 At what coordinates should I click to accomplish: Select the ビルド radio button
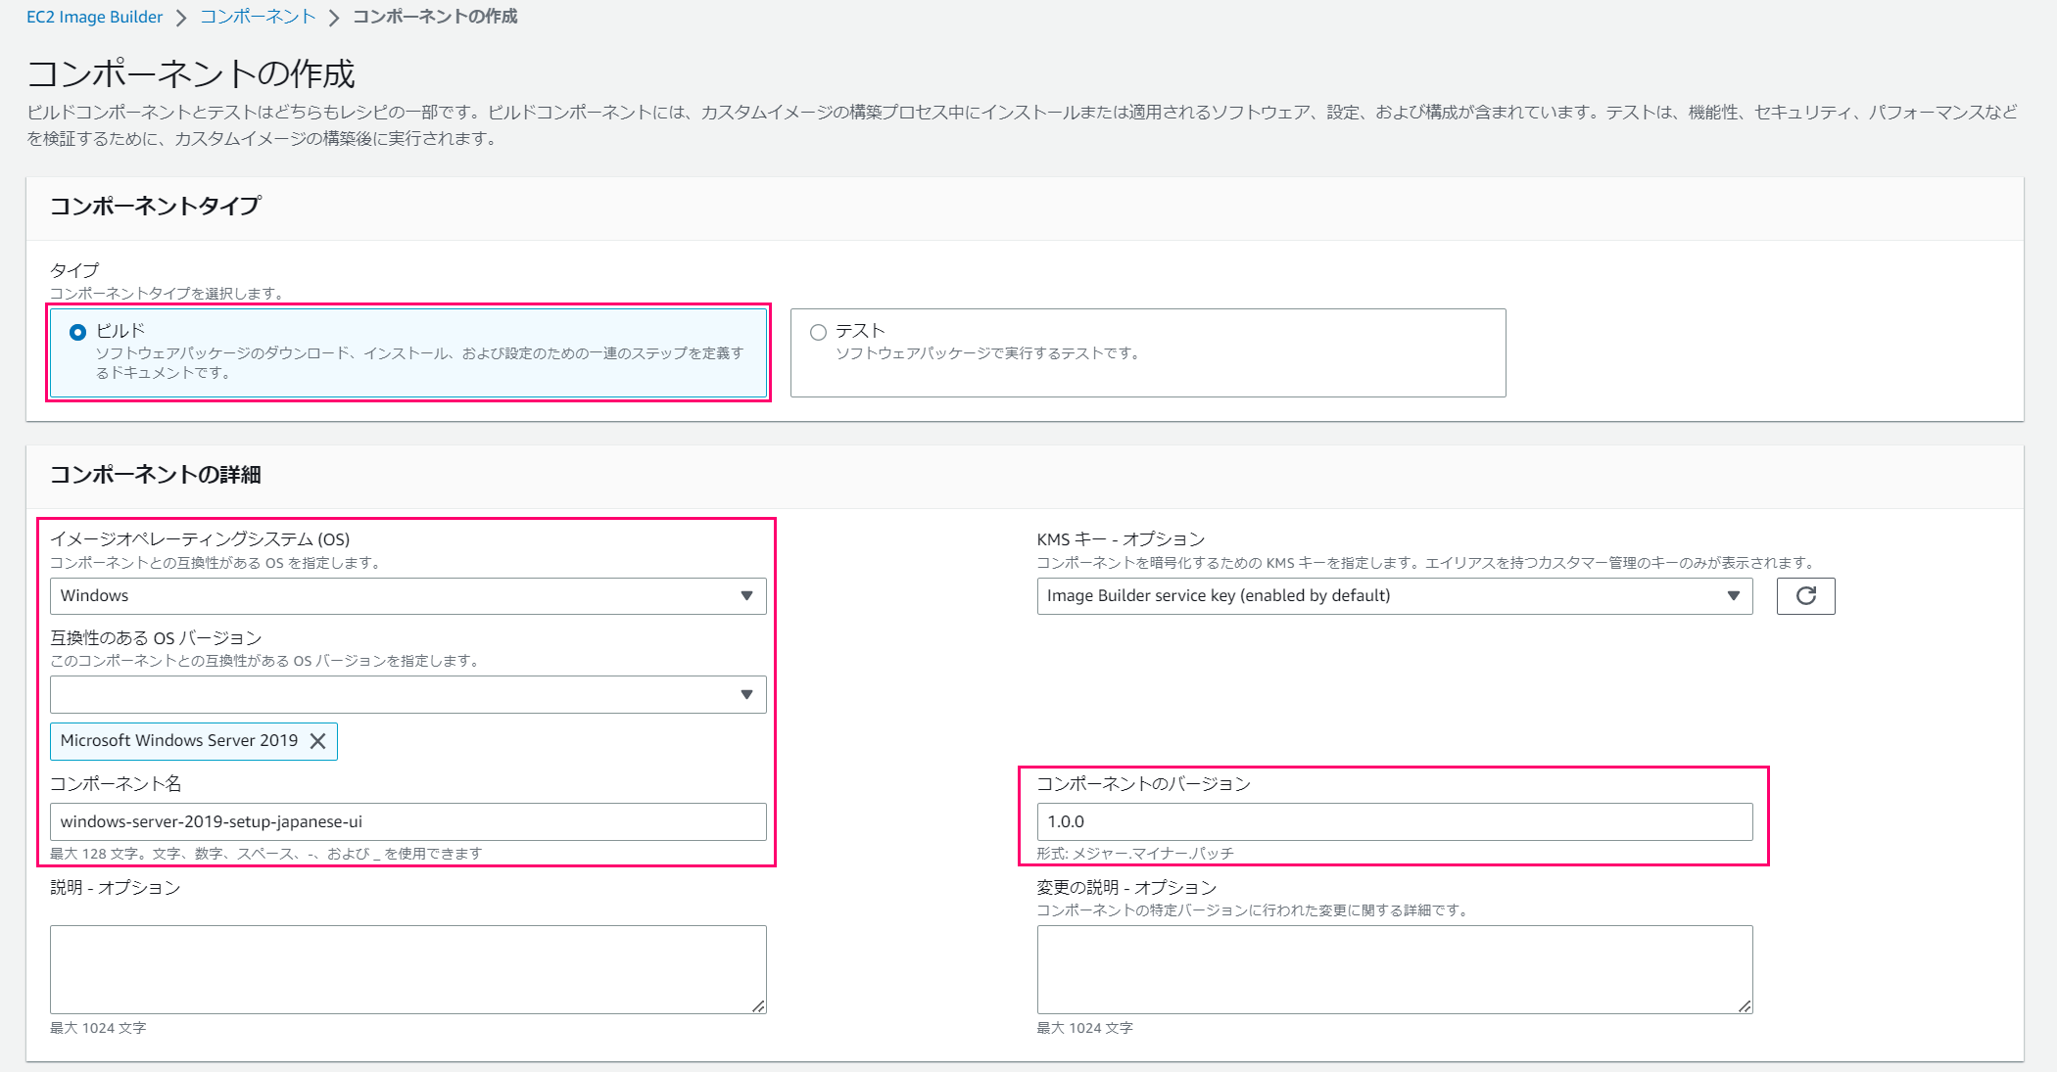(x=77, y=333)
